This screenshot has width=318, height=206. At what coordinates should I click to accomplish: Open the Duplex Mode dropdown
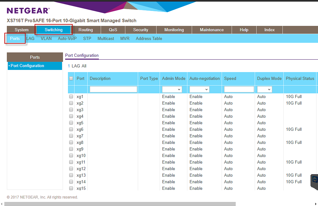264,89
